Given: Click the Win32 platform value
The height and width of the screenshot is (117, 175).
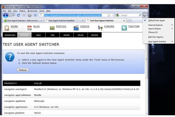Looking at the screenshot, I should coord(37,113).
